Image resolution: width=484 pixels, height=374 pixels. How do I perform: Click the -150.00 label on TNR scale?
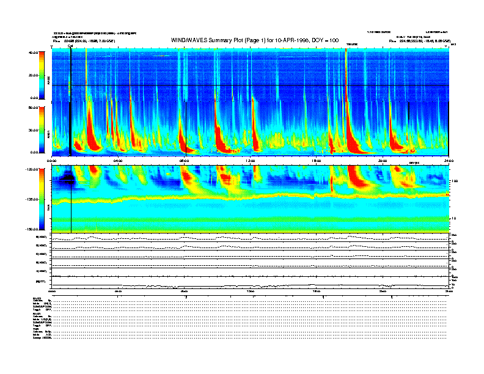(32, 229)
